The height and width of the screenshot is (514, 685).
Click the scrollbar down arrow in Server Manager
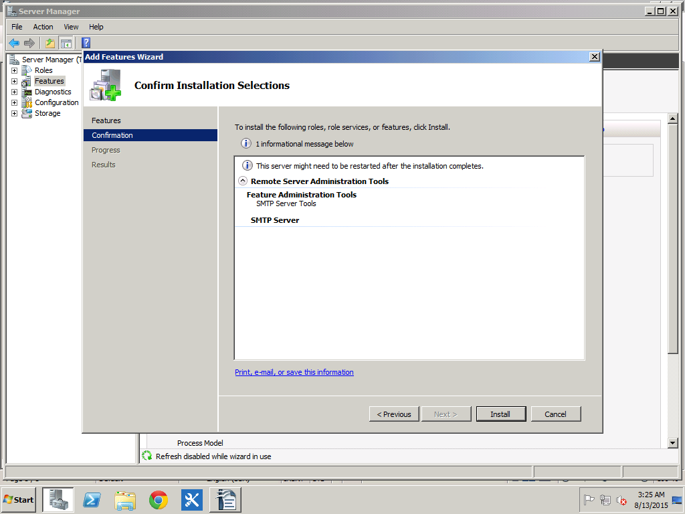click(x=673, y=443)
